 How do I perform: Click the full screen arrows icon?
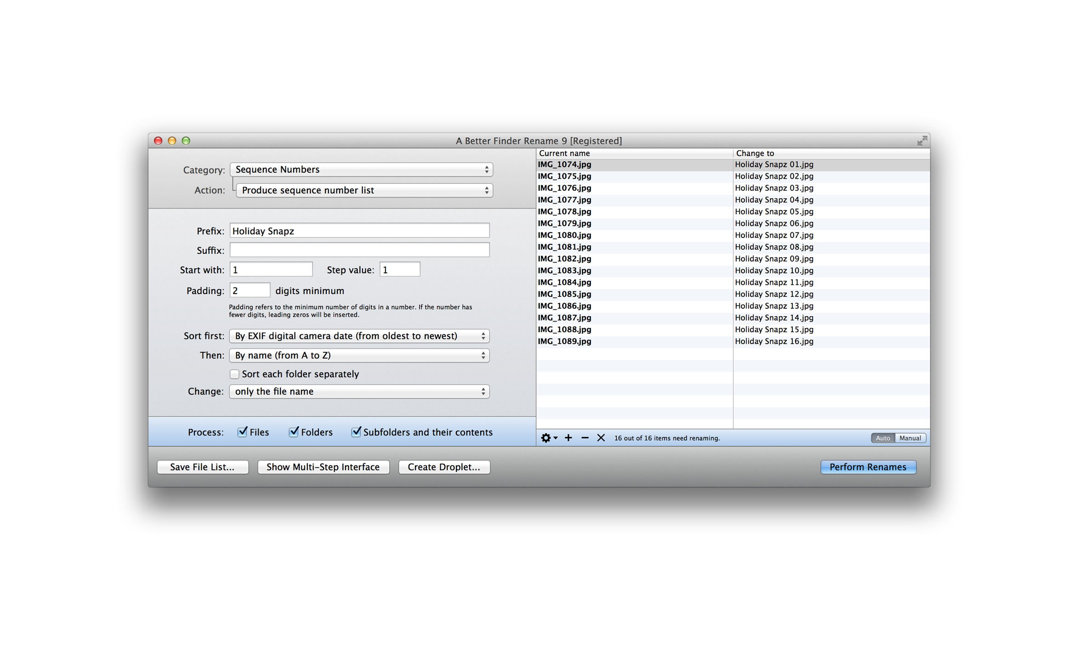pos(922,141)
